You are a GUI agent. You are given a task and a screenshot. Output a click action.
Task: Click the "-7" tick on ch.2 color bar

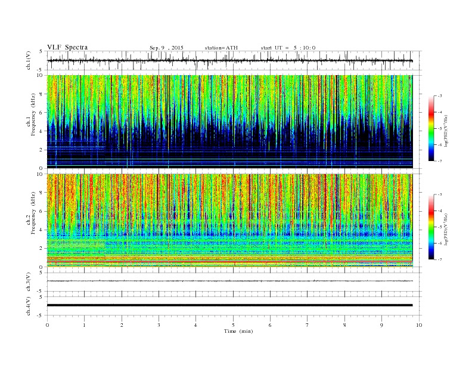click(440, 259)
